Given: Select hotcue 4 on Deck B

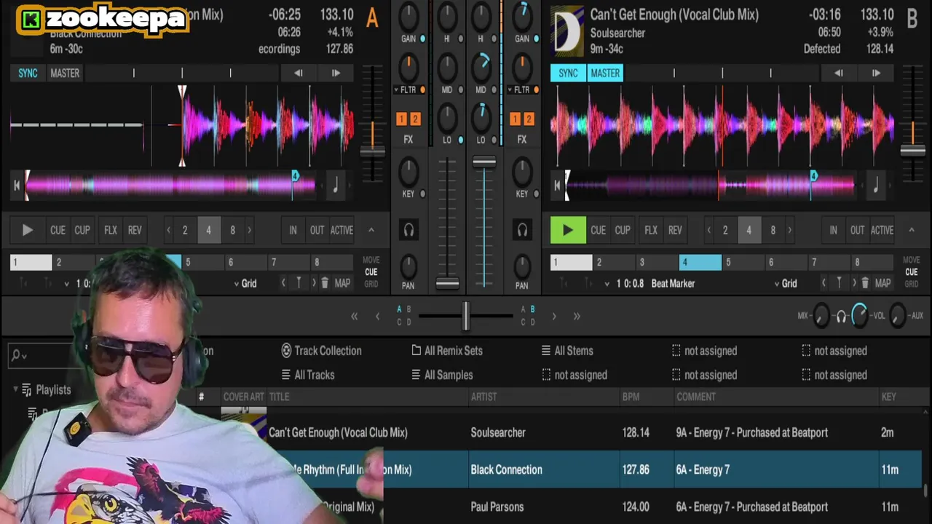Looking at the screenshot, I should 700,262.
